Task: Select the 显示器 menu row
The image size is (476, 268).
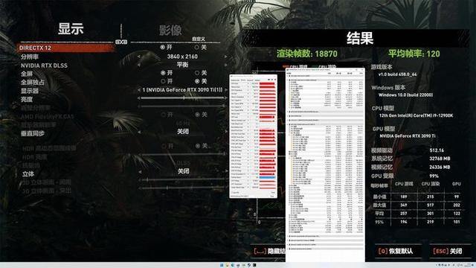Action: pyautogui.click(x=30, y=91)
